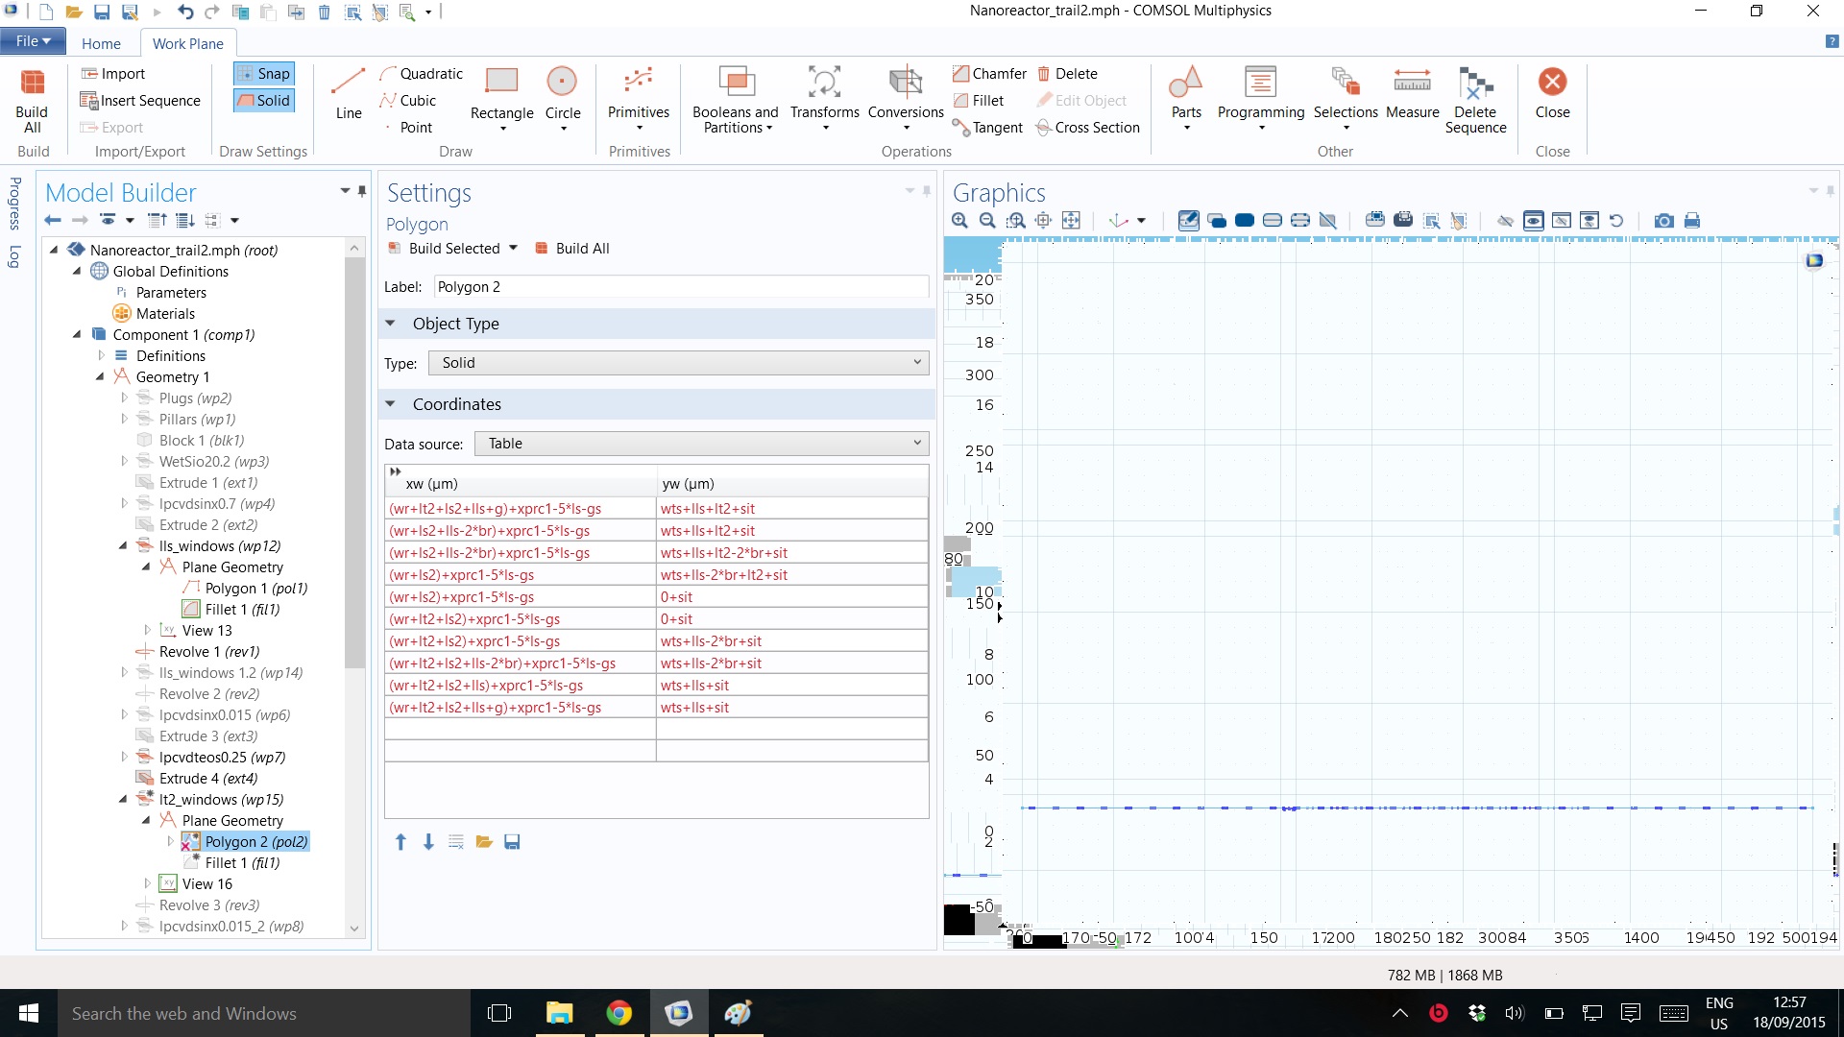Click the camera snapshot icon in Graphics
The height and width of the screenshot is (1037, 1844).
(x=1663, y=221)
